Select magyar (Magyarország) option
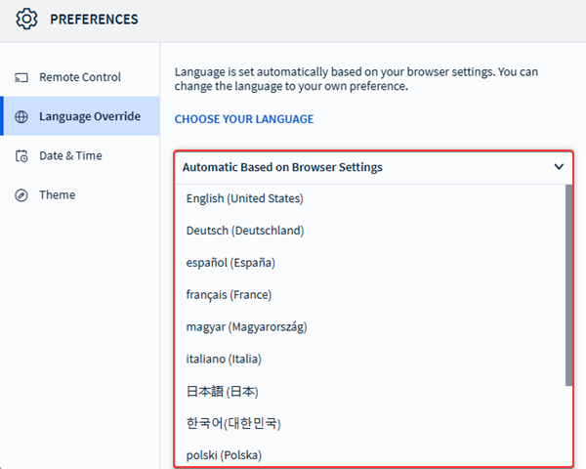The image size is (586, 469). click(x=246, y=326)
